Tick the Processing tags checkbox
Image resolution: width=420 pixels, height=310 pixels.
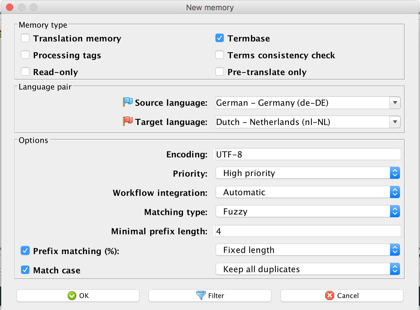point(25,55)
